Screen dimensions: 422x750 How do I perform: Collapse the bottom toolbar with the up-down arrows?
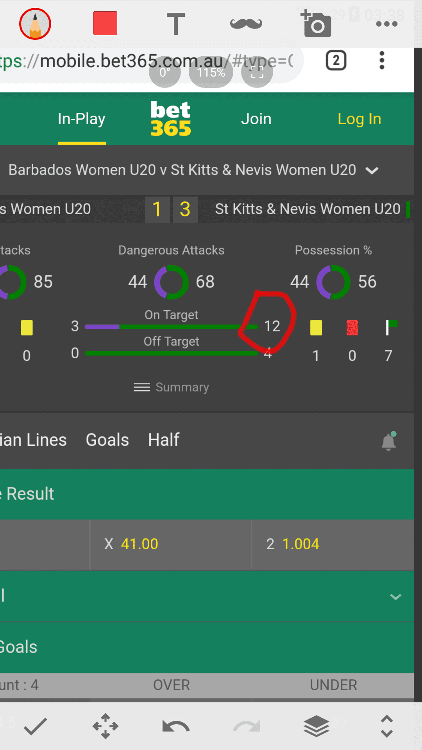tap(387, 727)
